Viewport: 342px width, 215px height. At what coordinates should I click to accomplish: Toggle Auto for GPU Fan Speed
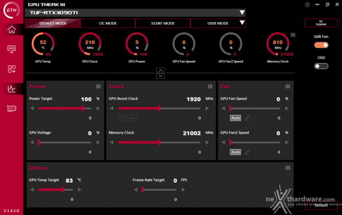(x=236, y=118)
